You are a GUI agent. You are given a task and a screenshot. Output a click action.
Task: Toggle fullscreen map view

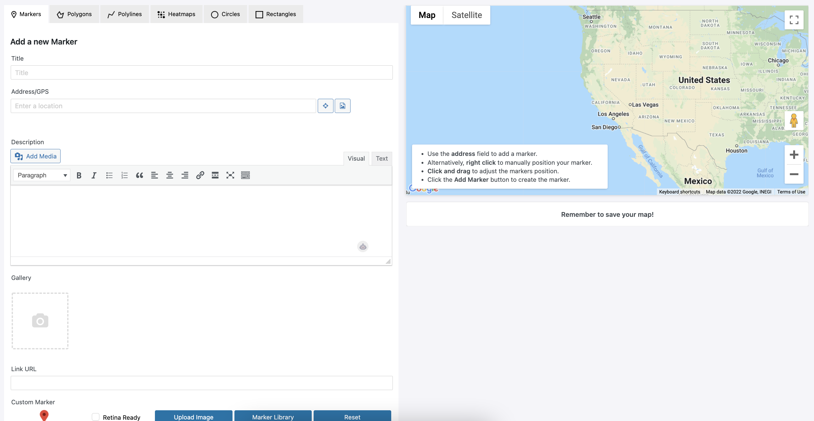tap(794, 20)
